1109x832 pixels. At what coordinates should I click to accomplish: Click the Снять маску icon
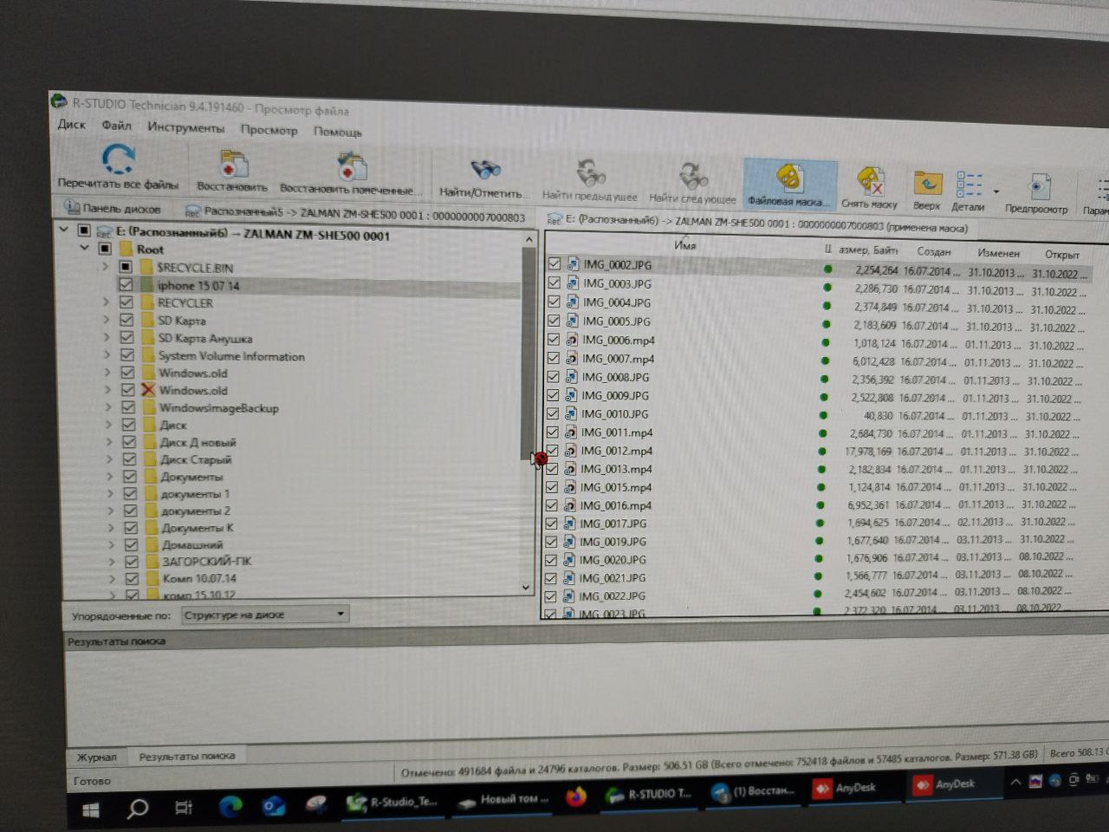(x=870, y=181)
